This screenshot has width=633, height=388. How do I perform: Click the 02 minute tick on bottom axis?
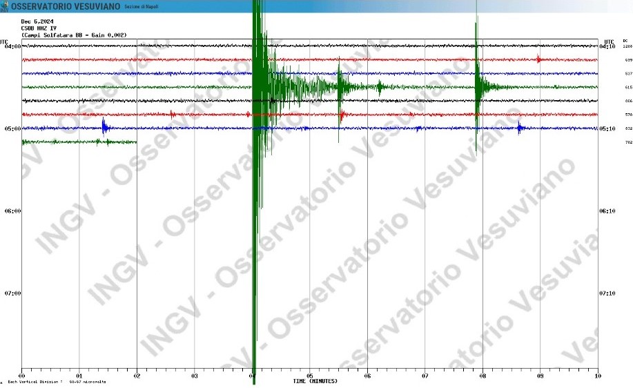137,376
